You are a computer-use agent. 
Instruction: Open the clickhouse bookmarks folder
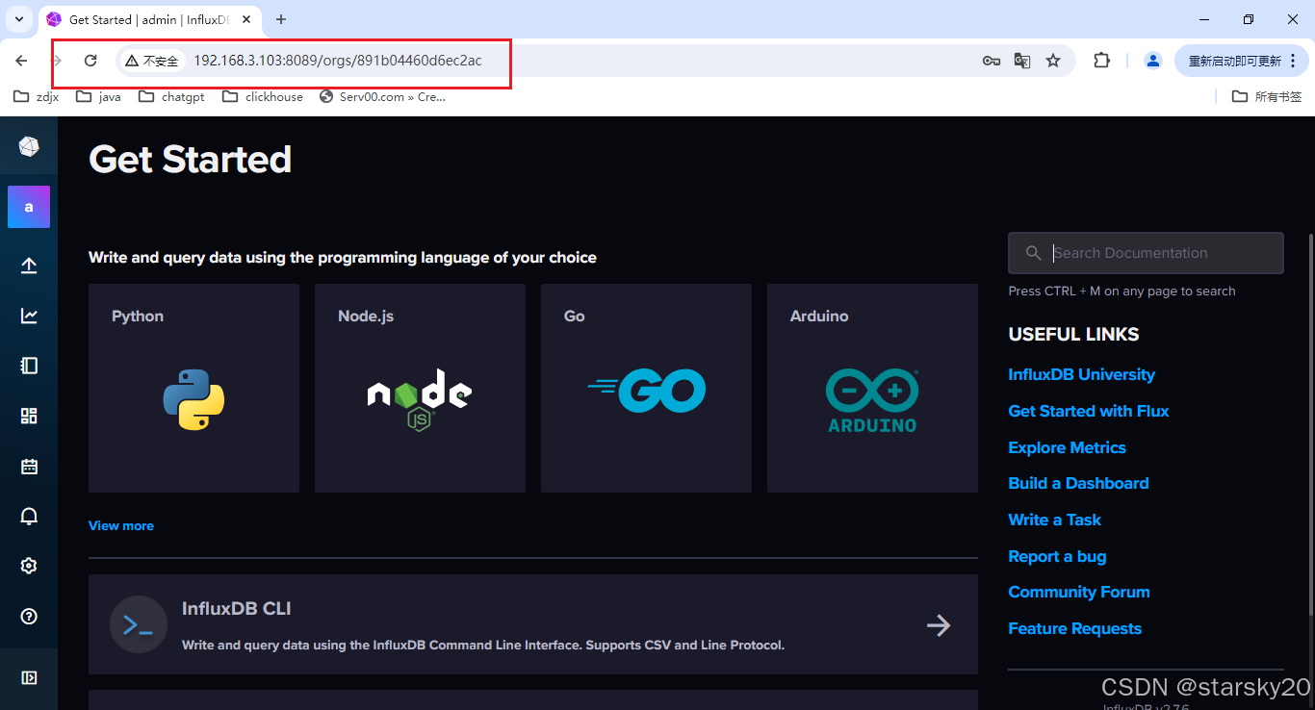(x=262, y=96)
